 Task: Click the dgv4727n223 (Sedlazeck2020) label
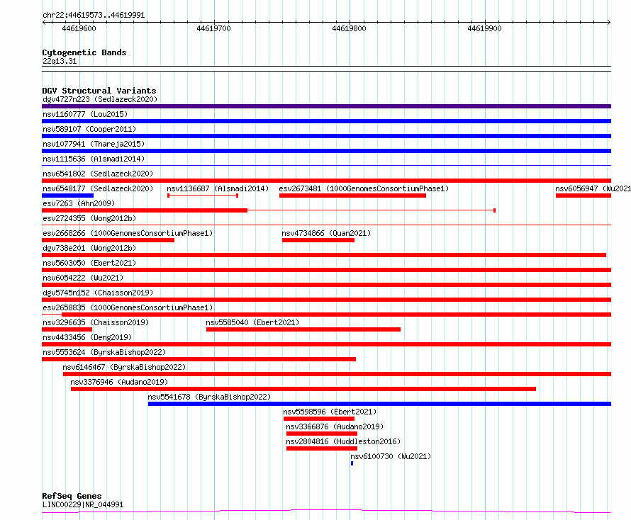click(100, 99)
